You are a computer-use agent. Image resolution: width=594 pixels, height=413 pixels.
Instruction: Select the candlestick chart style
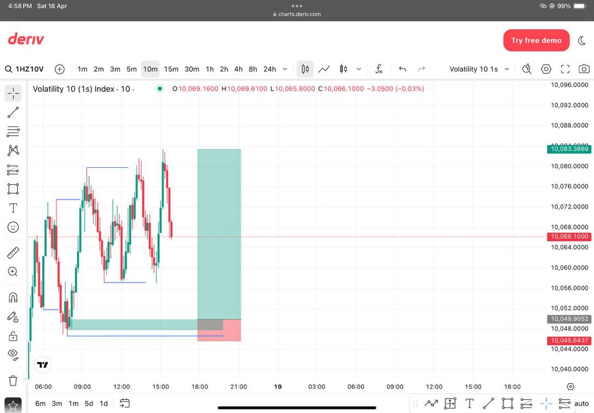305,69
